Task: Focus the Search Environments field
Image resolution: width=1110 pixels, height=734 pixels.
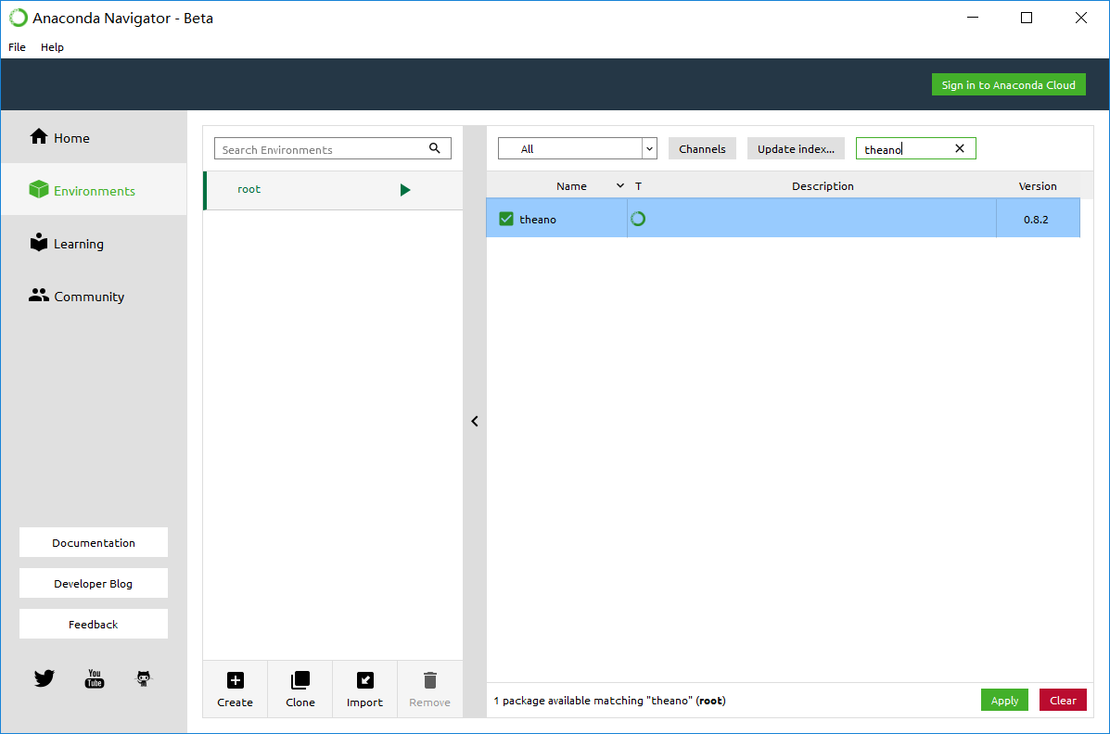Action: coord(333,148)
